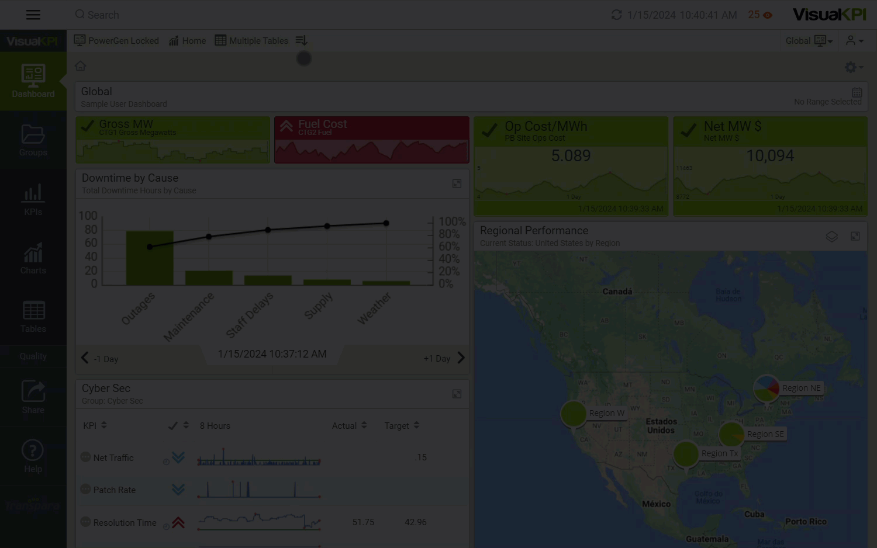Open the Global profile dropdown

[809, 41]
